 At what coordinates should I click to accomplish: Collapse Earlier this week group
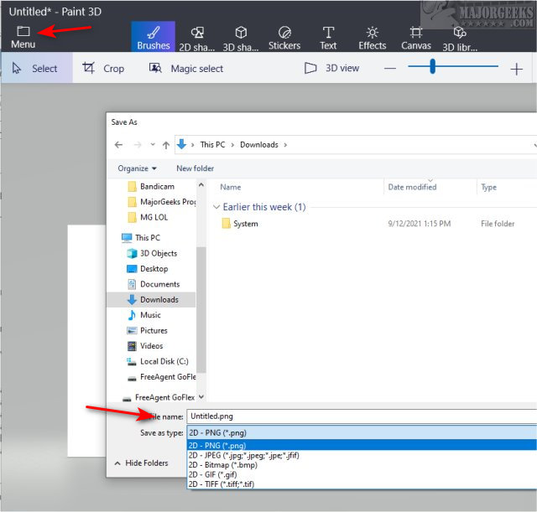tap(216, 207)
